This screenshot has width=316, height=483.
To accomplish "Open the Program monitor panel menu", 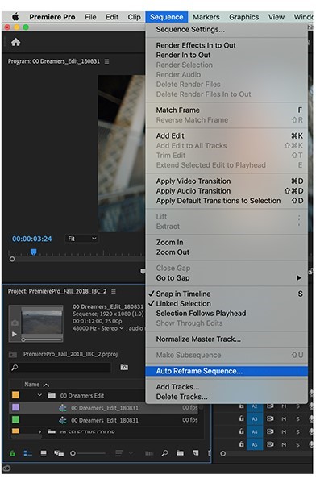I will tap(107, 61).
